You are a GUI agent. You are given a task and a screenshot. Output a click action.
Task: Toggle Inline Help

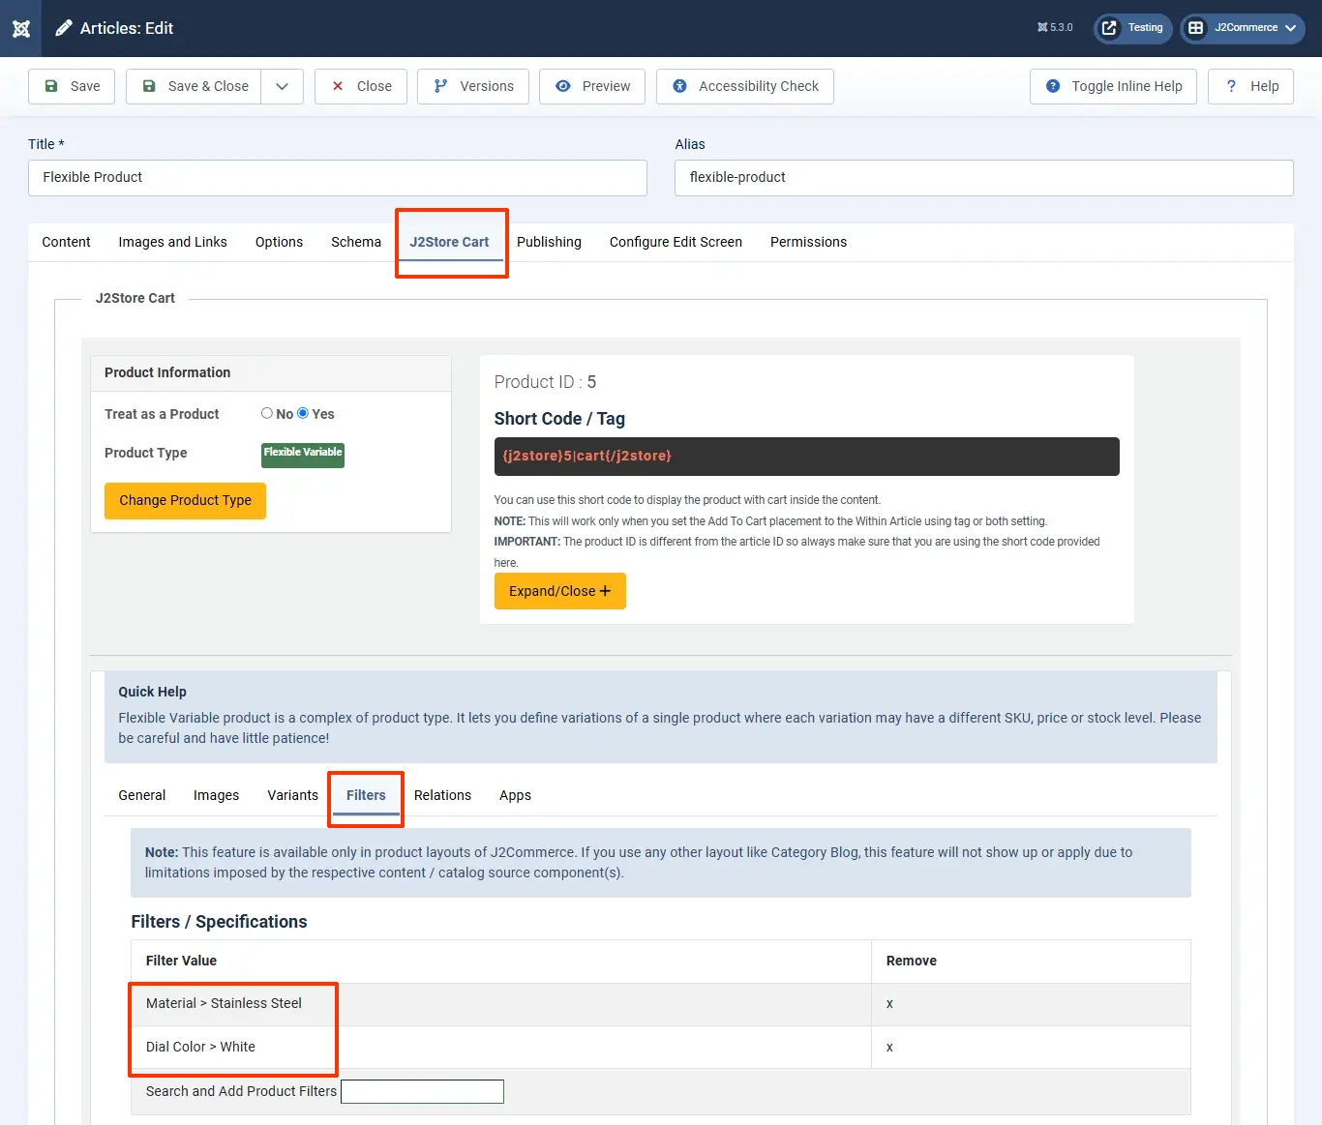(x=1113, y=86)
